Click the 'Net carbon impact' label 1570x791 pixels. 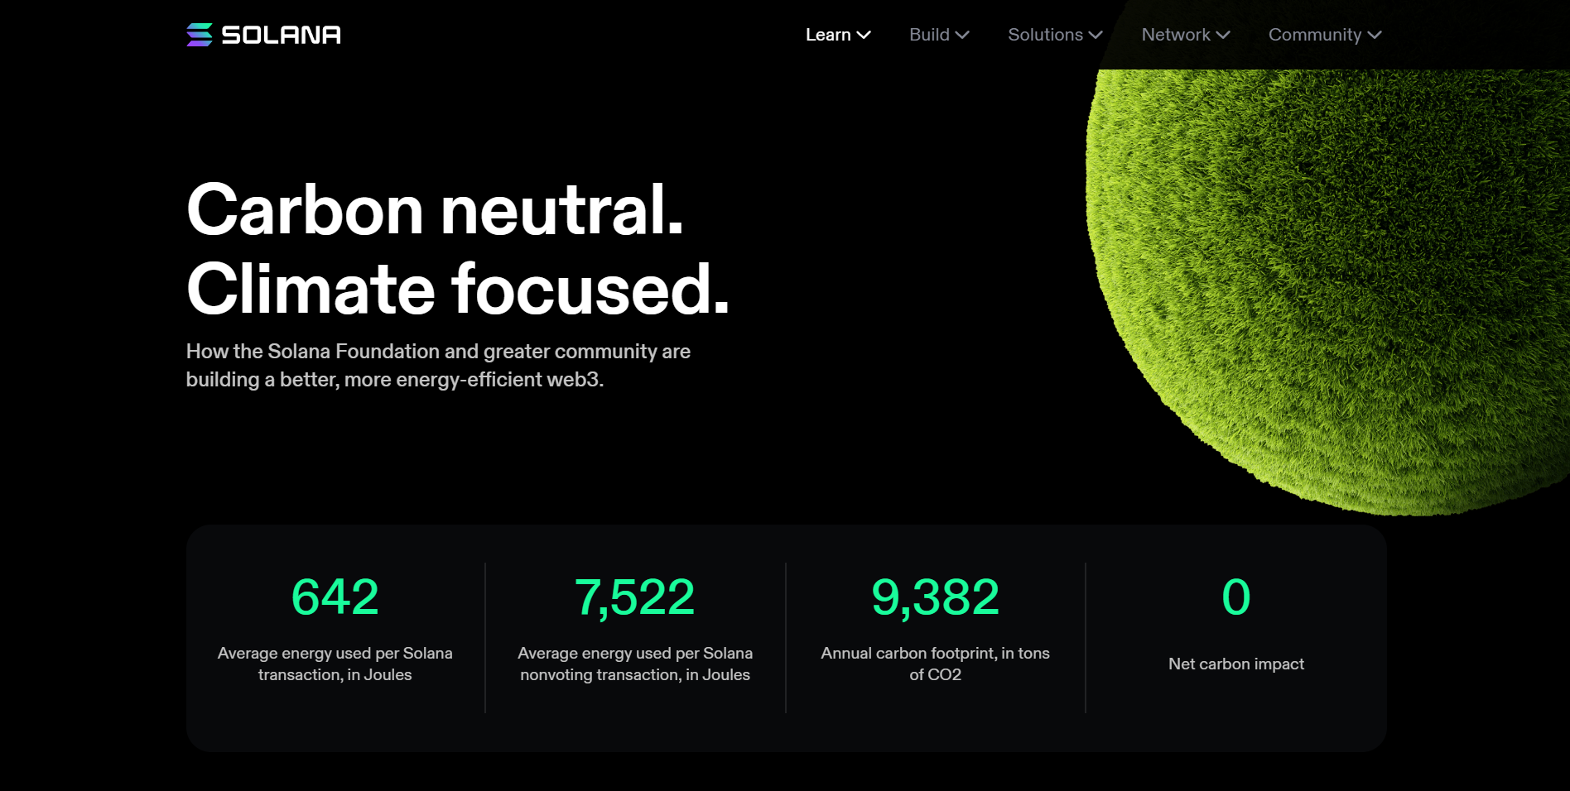click(1236, 664)
